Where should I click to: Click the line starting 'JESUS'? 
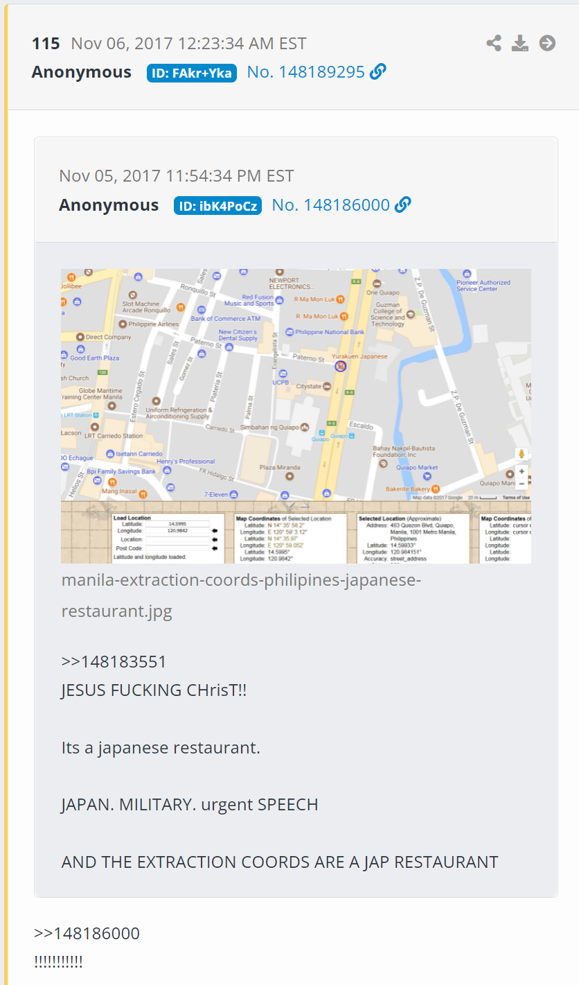pos(154,691)
